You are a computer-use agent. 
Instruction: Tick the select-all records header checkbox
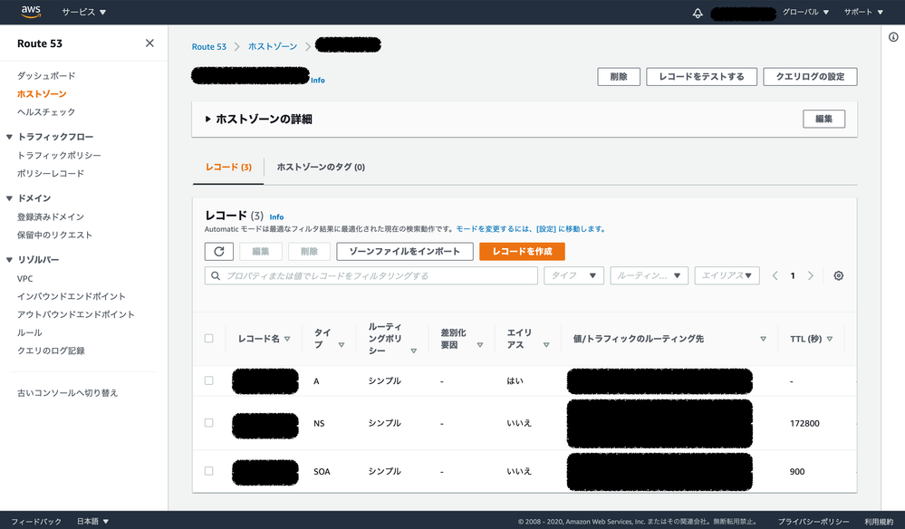[209, 339]
